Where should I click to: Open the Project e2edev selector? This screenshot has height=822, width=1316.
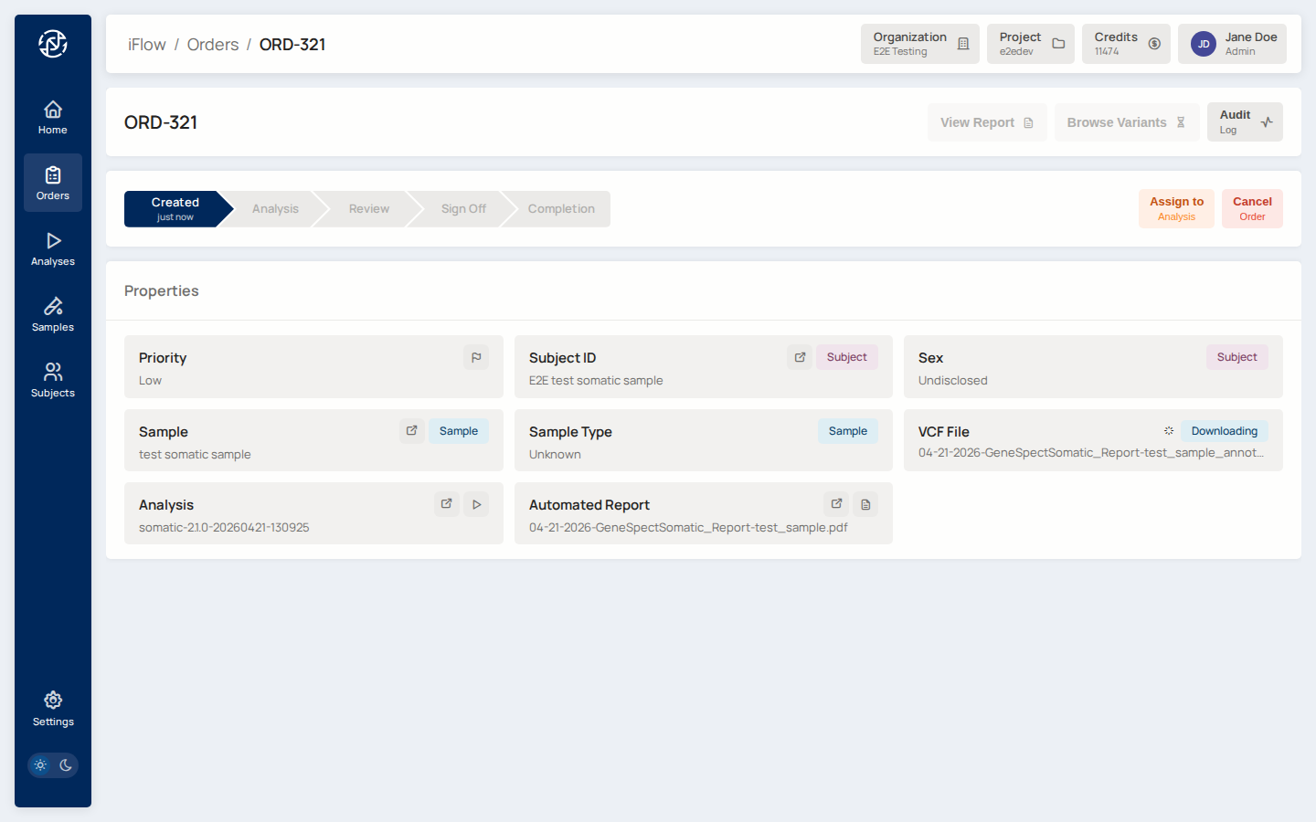pos(1030,44)
